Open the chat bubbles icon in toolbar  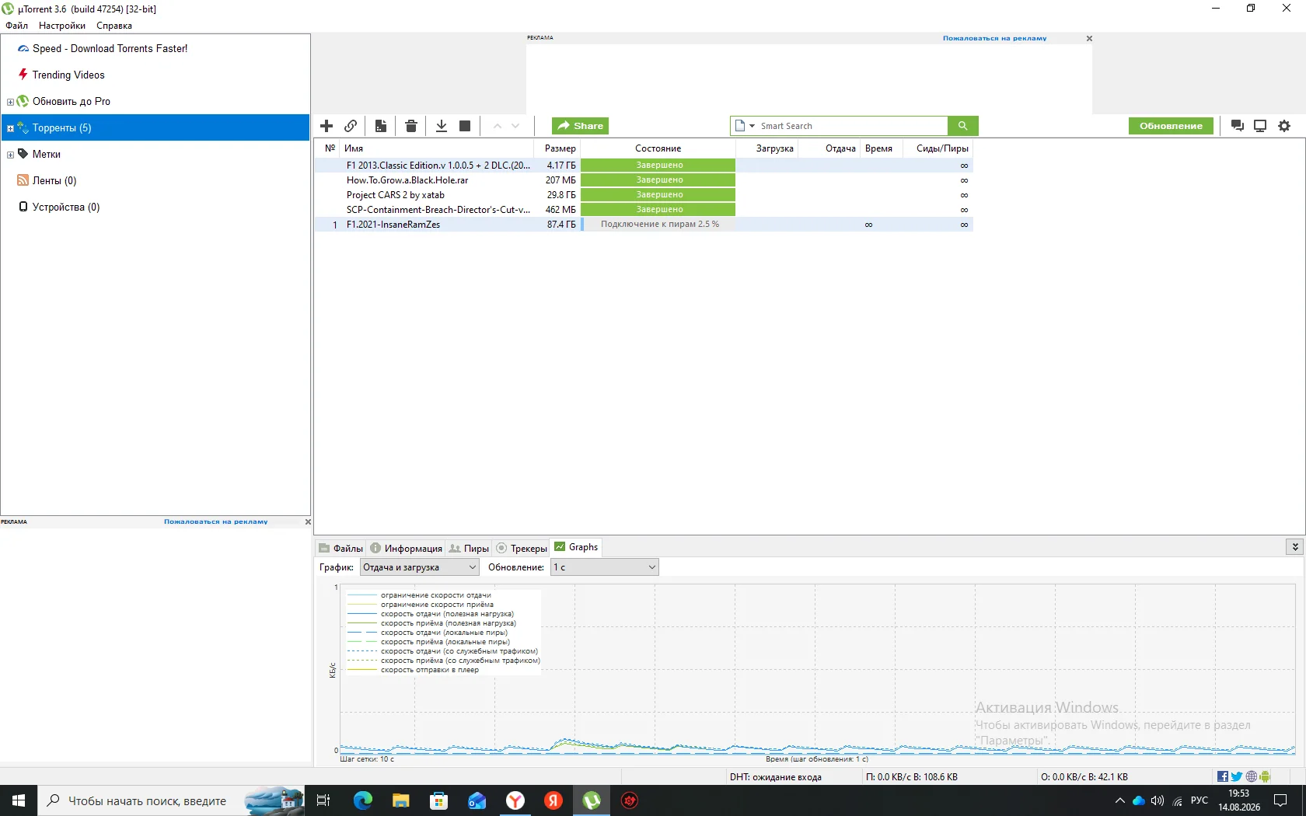(1238, 126)
